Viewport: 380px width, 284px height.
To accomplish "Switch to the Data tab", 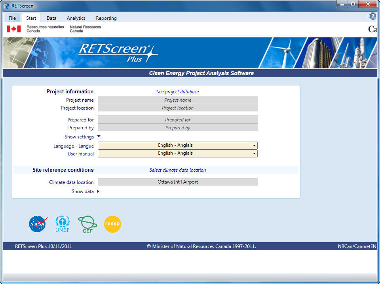I will pyautogui.click(x=51, y=18).
